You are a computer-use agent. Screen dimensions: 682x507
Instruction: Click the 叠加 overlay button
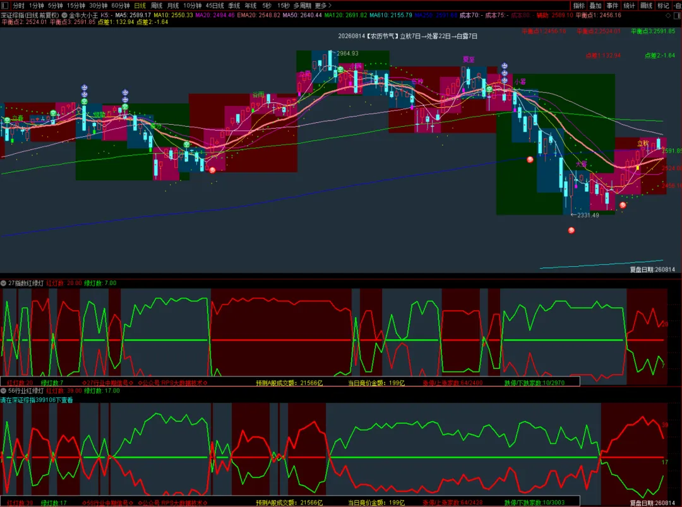point(595,6)
